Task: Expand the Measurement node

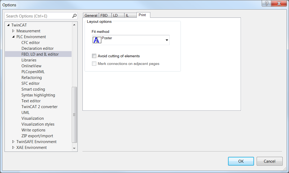Action: pos(13,31)
